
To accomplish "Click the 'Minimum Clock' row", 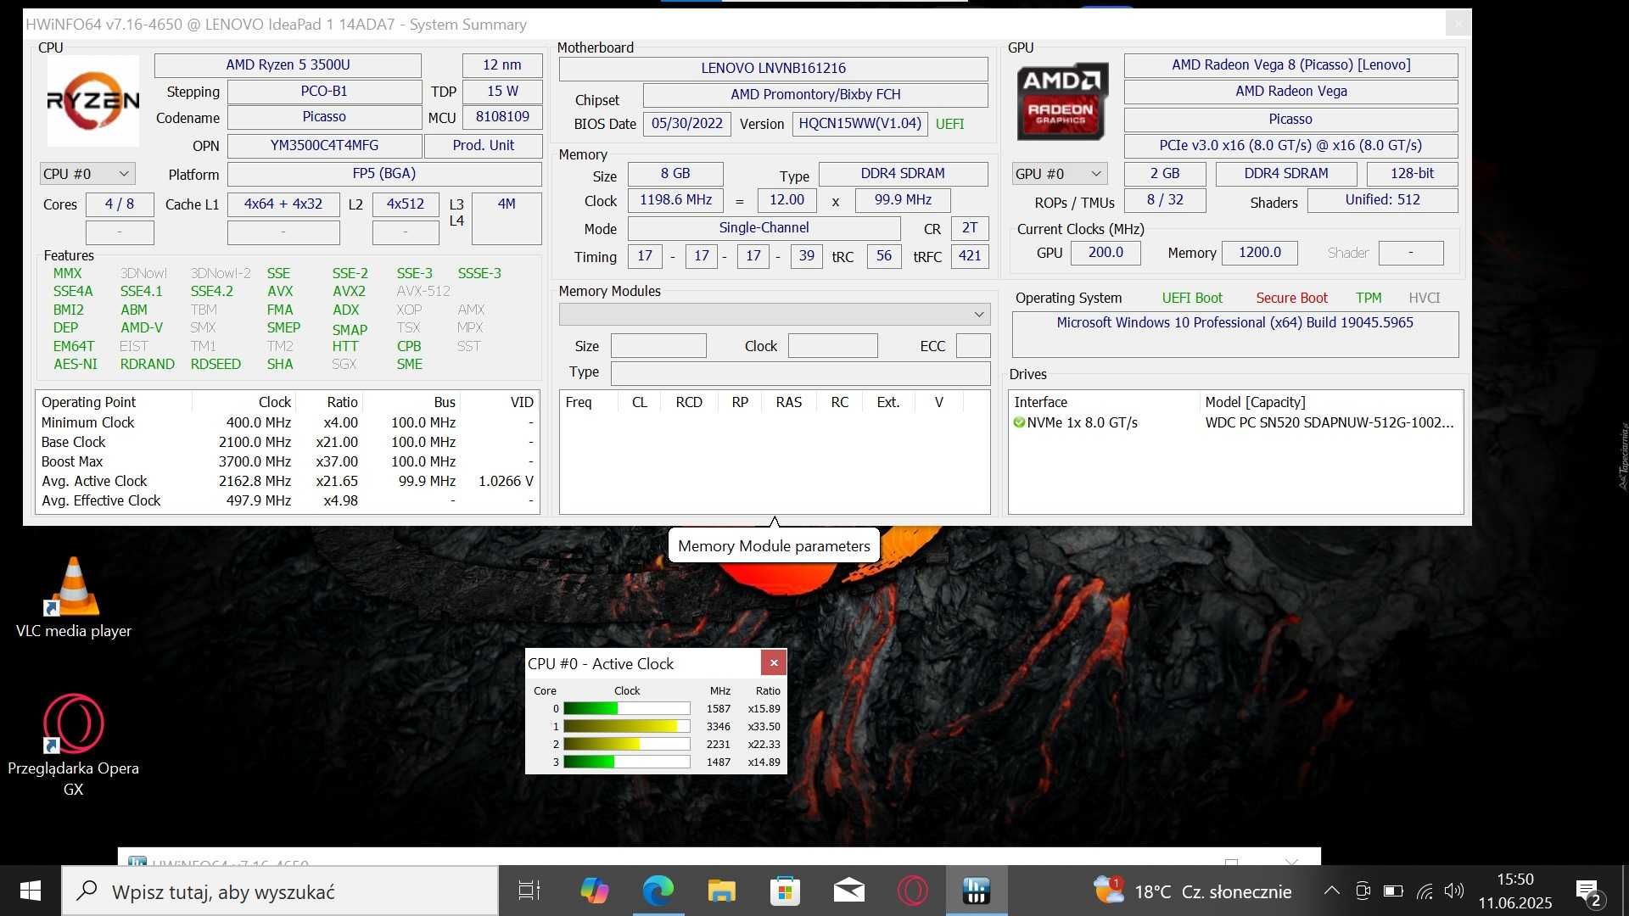I will tap(288, 423).
